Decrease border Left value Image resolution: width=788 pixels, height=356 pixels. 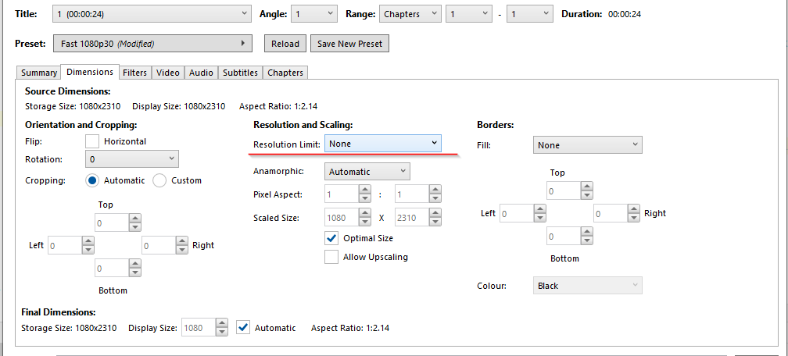pos(539,217)
